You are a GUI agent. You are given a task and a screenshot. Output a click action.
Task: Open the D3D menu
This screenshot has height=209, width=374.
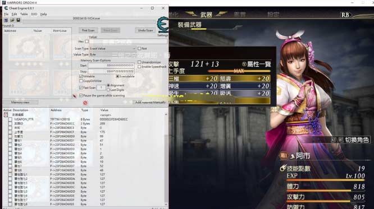pyautogui.click(x=34, y=14)
